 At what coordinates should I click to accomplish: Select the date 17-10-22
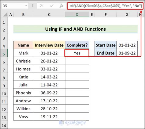(x=49, y=101)
